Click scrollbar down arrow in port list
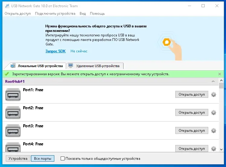 coord(221,150)
